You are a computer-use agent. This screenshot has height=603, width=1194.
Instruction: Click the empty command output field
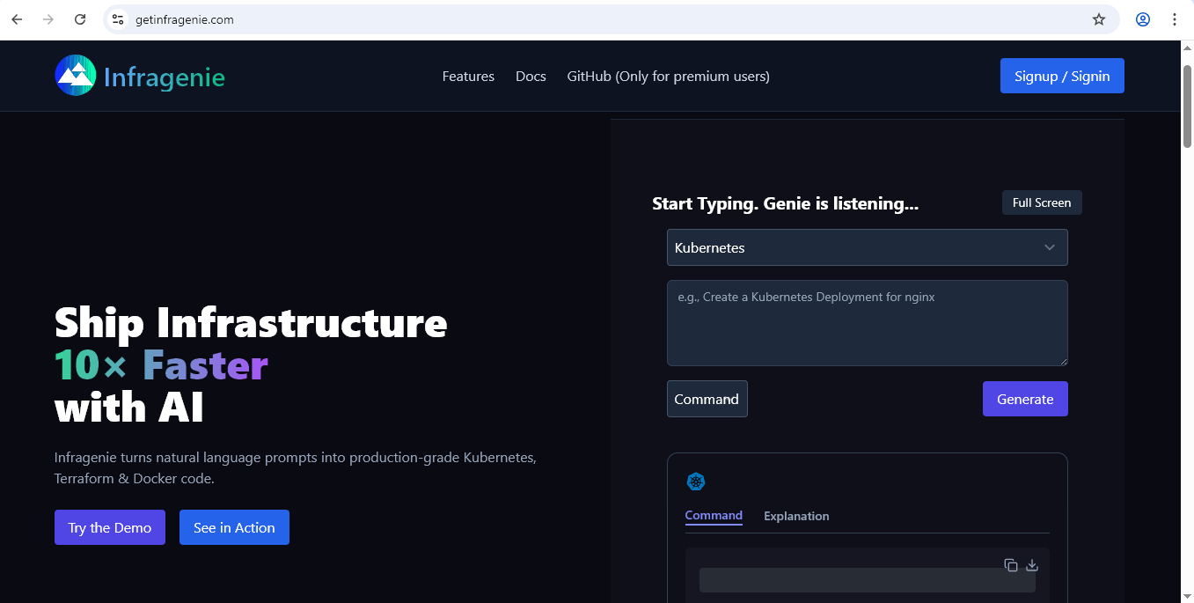click(x=868, y=580)
